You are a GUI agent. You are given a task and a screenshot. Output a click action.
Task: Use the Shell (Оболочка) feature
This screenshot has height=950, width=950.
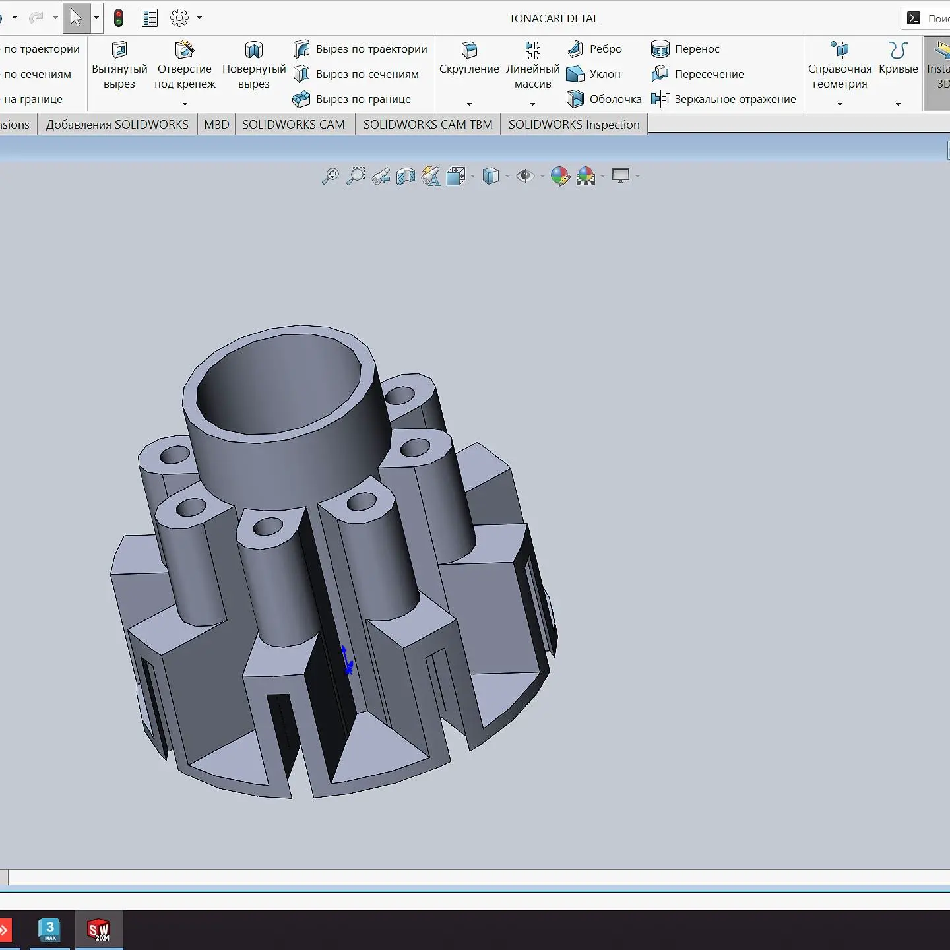(604, 99)
